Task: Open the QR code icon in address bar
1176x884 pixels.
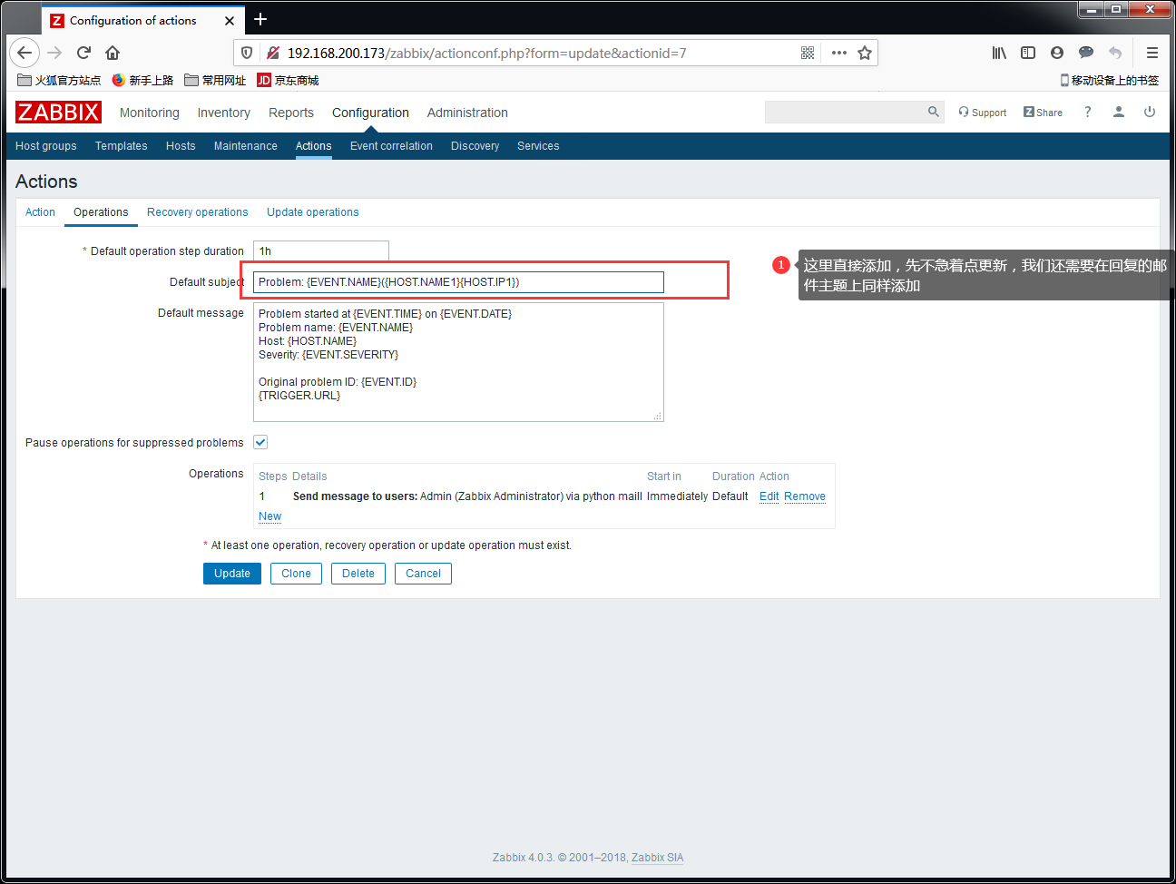Action: pos(808,53)
